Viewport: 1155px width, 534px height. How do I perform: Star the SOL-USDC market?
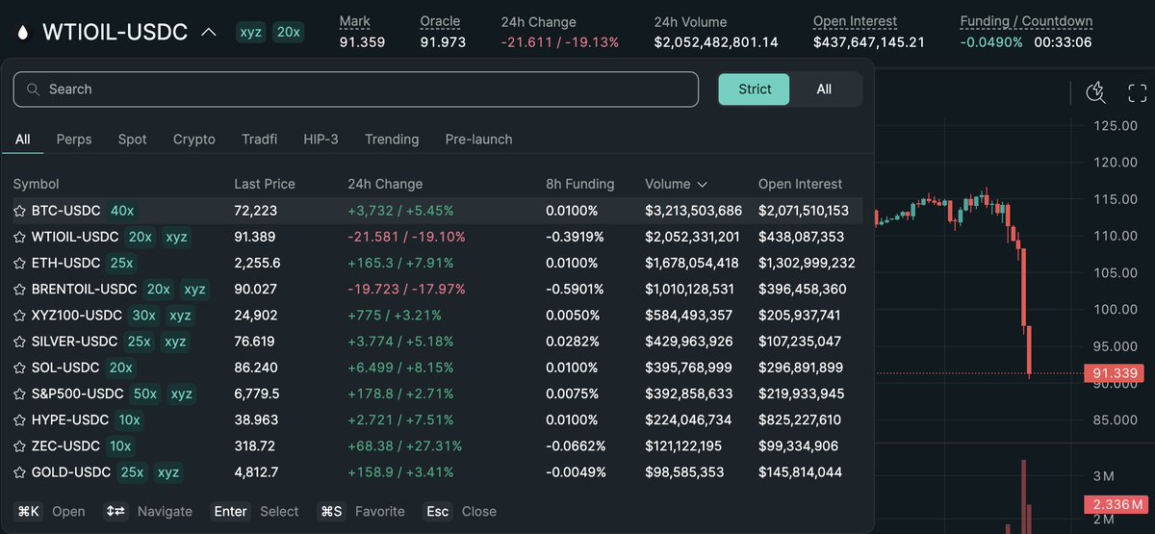(x=19, y=368)
